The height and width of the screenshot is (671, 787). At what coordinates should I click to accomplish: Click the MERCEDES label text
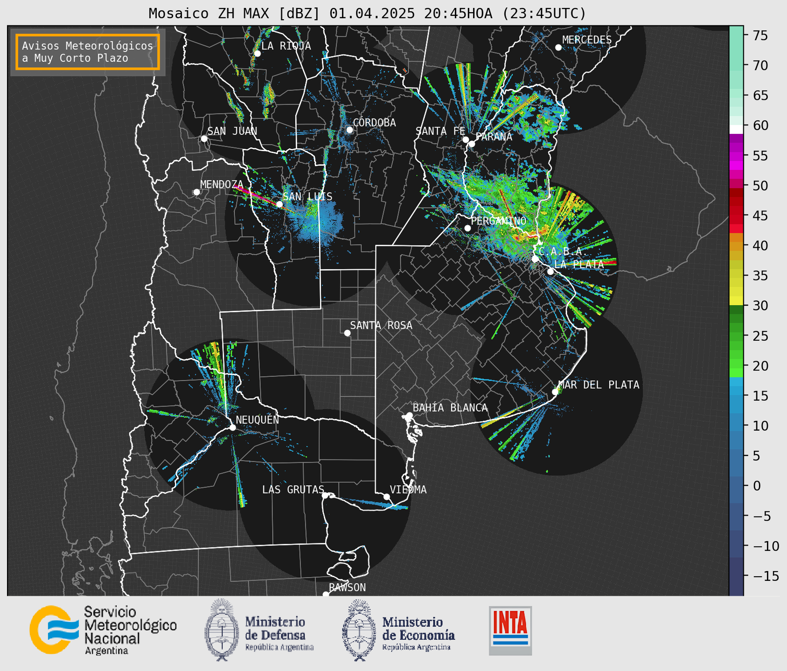click(587, 40)
